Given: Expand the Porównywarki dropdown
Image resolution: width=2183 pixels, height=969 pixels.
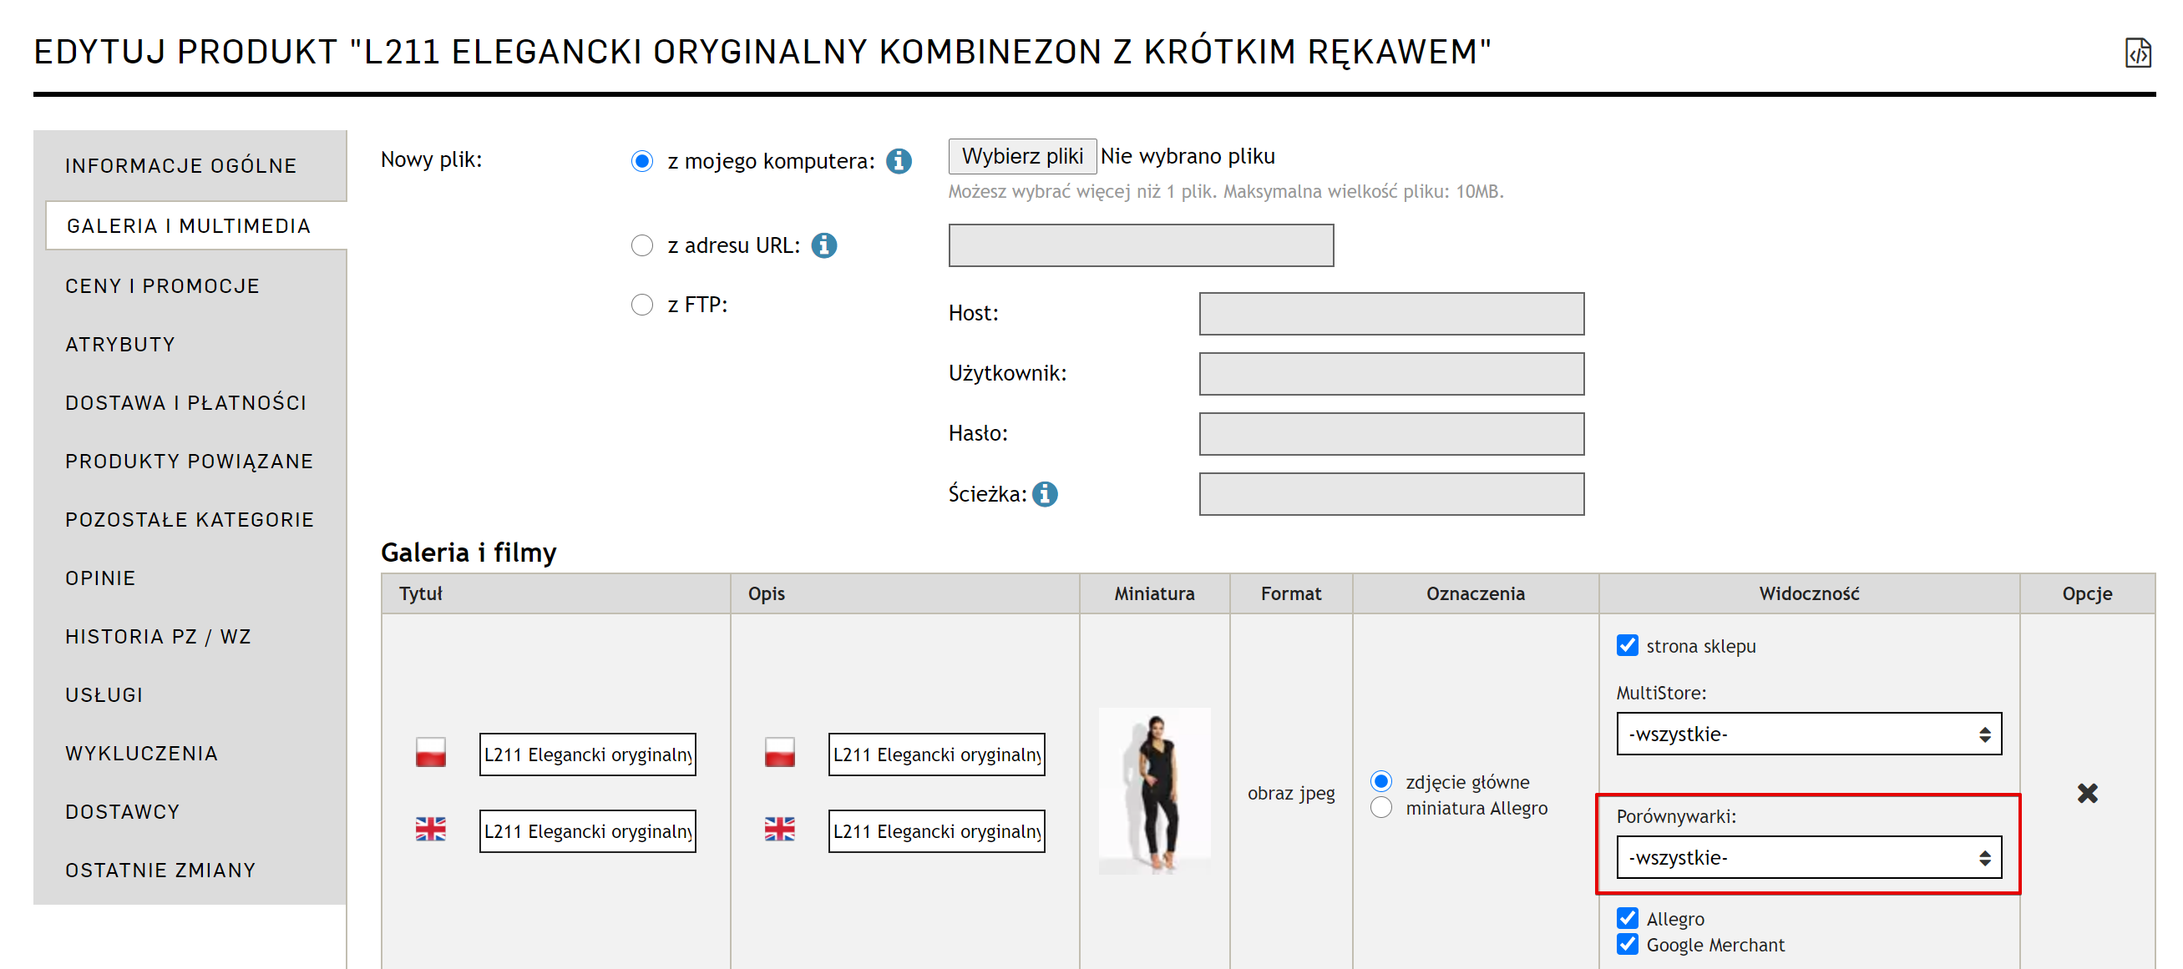Looking at the screenshot, I should pyautogui.click(x=1808, y=857).
